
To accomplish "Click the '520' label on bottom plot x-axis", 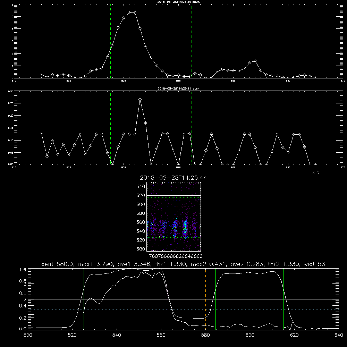I will 72,335.
